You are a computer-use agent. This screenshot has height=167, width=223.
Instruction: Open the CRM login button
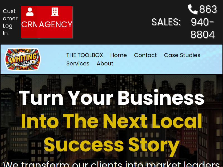(x=29, y=22)
